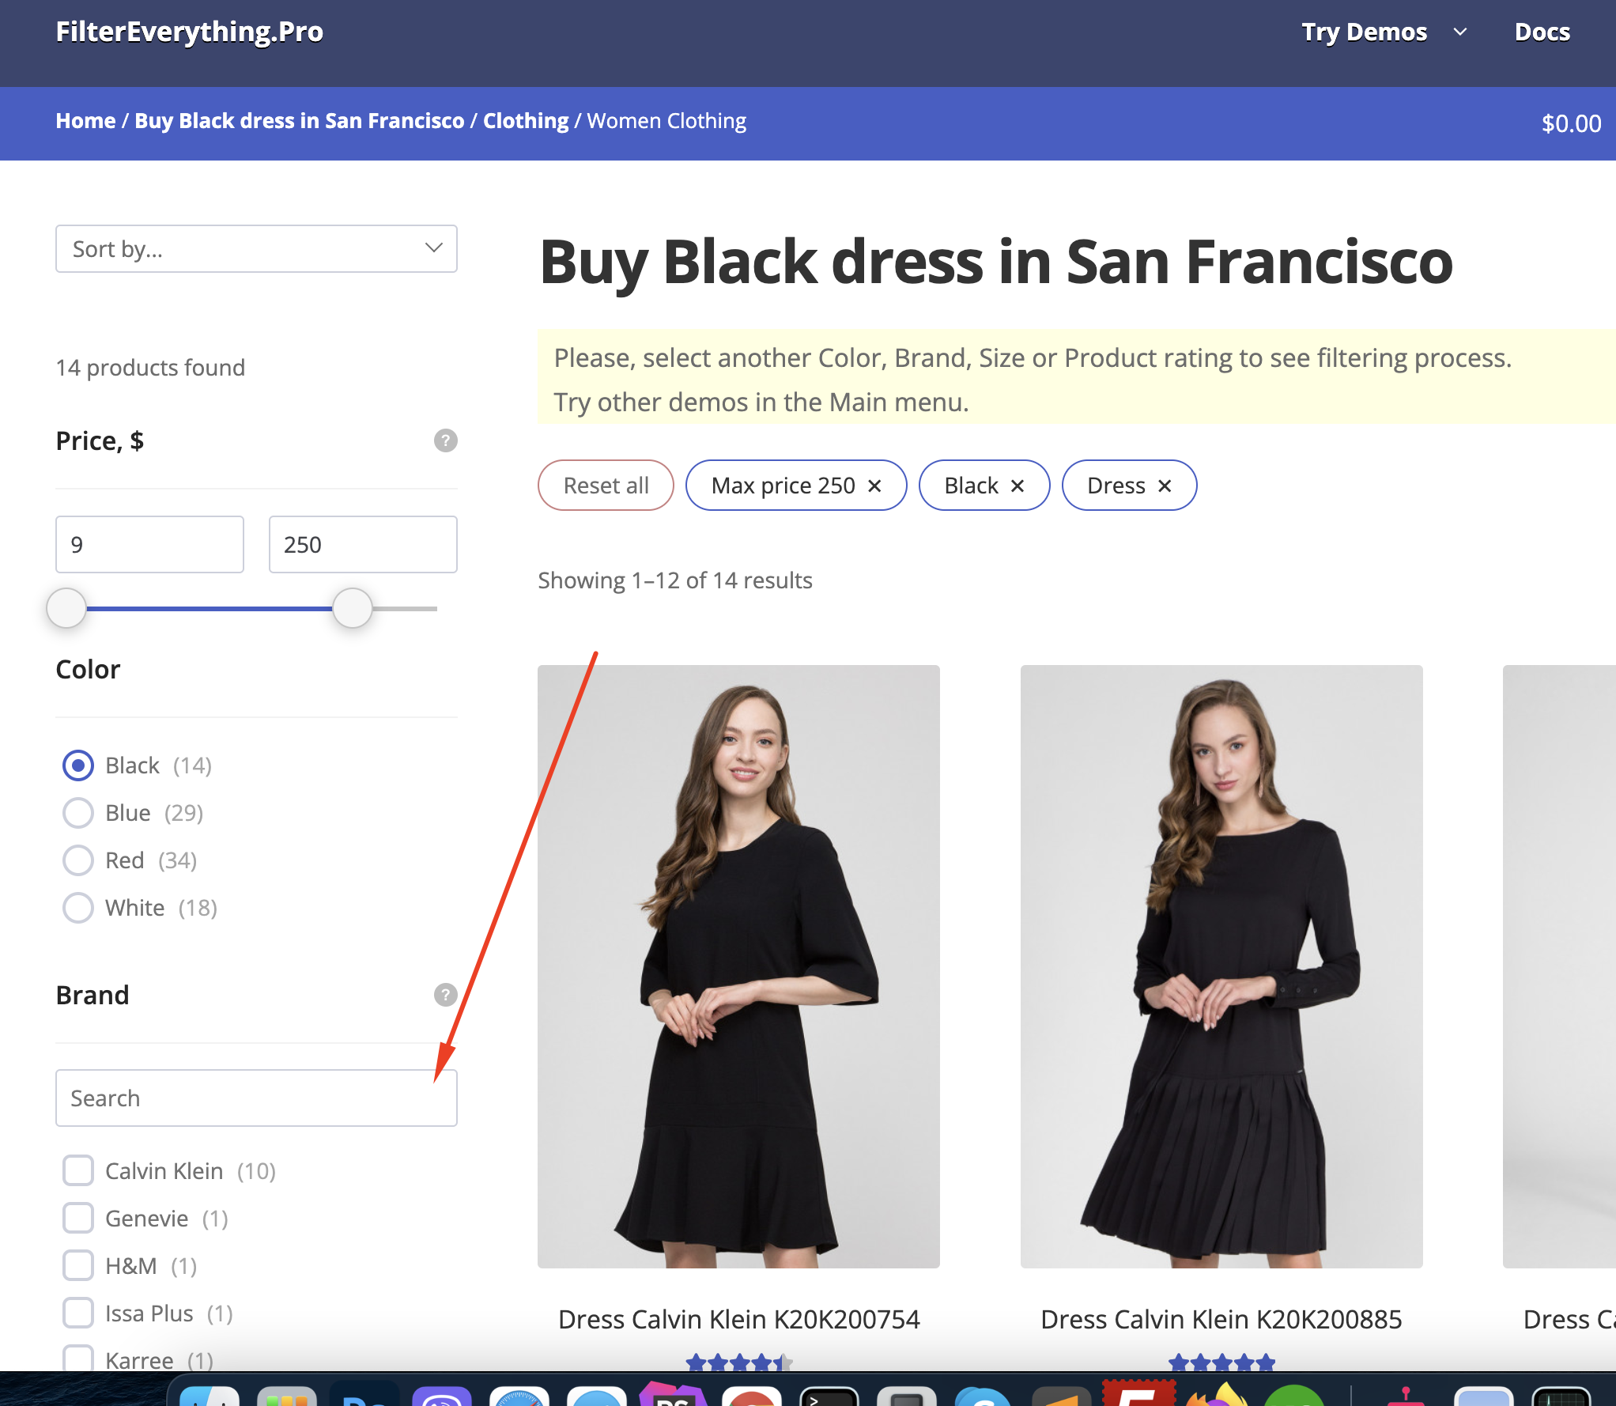
Task: Check the Calvin Klein brand checkbox
Action: point(77,1171)
